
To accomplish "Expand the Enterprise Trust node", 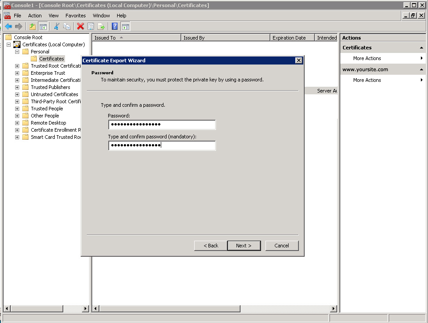I will [x=17, y=73].
